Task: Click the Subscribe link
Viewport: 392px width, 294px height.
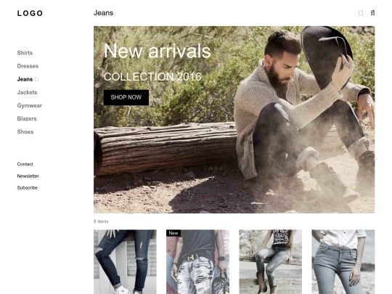Action: coord(28,188)
